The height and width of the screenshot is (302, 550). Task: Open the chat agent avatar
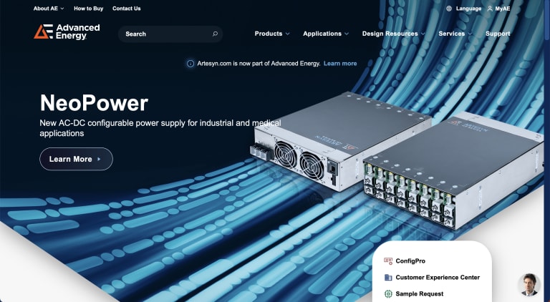pyautogui.click(x=529, y=285)
